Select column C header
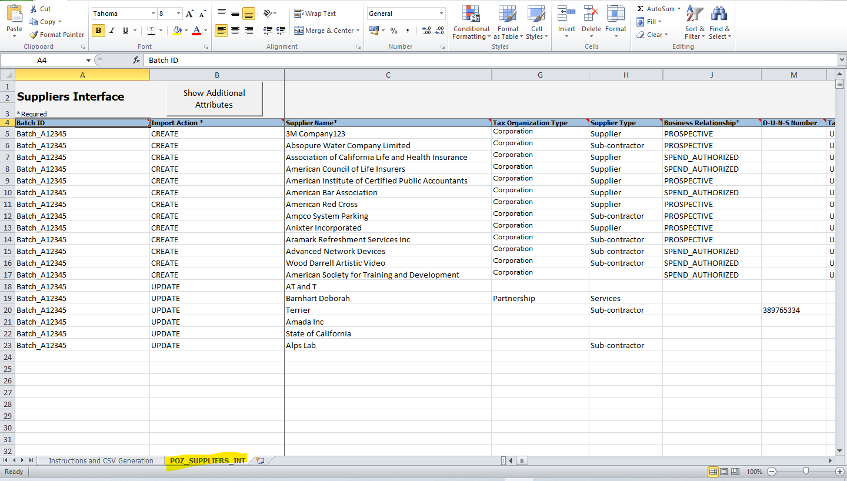The width and height of the screenshot is (847, 481). pos(388,75)
